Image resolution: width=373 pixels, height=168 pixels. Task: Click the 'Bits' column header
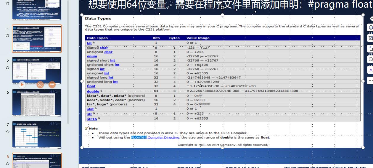[x=156, y=38]
